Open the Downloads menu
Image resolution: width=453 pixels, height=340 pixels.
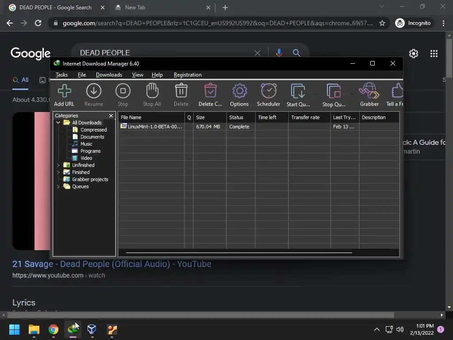109,75
